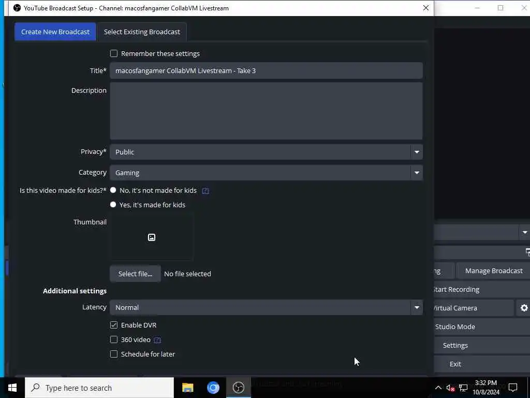Image resolution: width=530 pixels, height=398 pixels.
Task: Click the muted volume tray icon
Action: (450, 388)
